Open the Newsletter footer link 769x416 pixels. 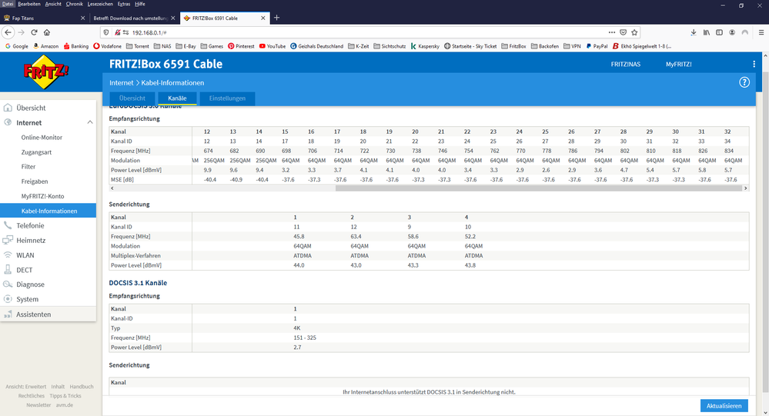click(38, 405)
